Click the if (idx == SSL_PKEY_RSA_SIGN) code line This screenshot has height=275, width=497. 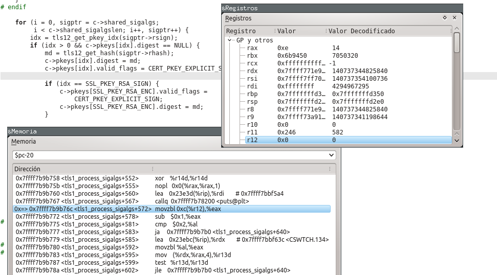click(x=102, y=83)
